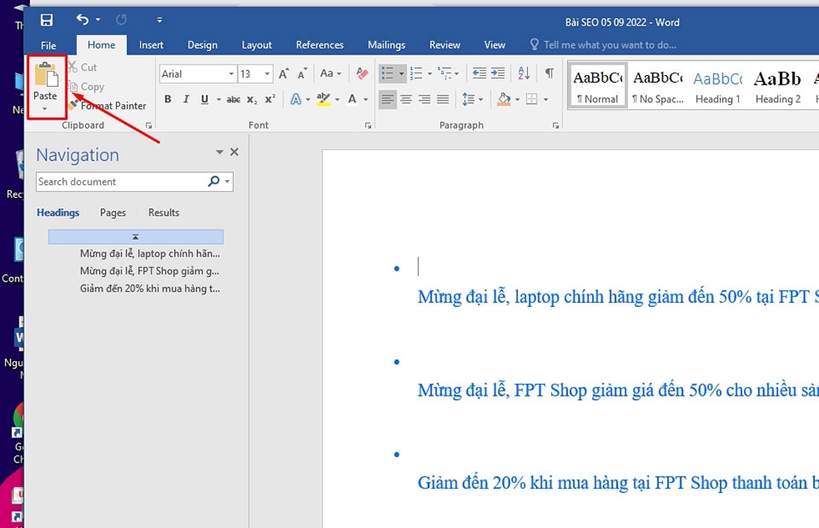Open the References tab
The width and height of the screenshot is (819, 528).
(320, 45)
